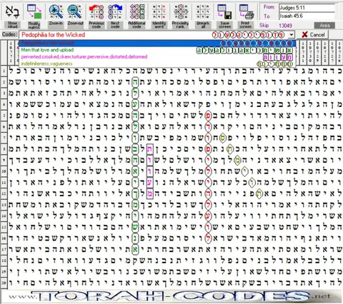Click the Unmark all icon
The image size is (343, 304).
click(x=203, y=12)
